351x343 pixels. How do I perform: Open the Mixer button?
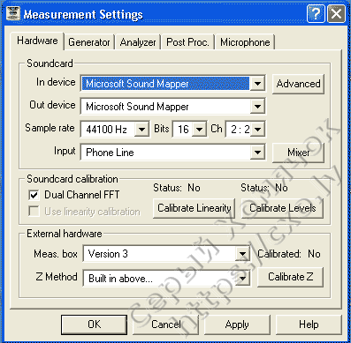[298, 153]
